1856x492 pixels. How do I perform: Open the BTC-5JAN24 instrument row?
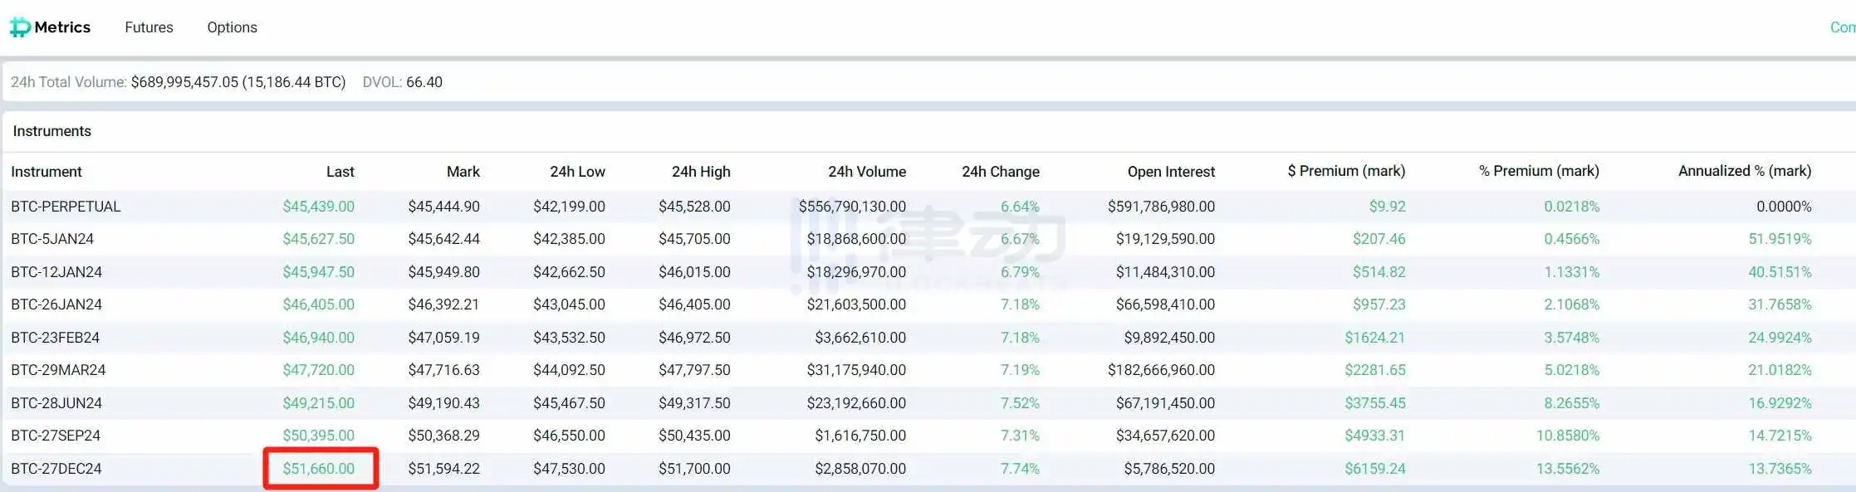click(x=52, y=239)
